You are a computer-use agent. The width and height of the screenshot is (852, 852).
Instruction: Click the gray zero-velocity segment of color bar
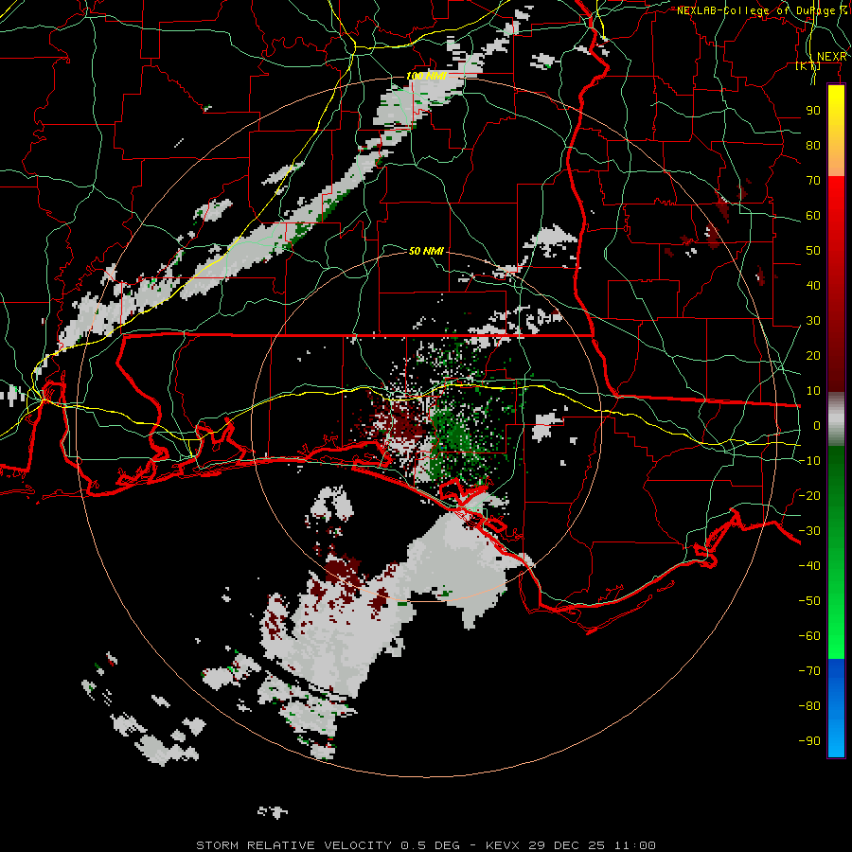click(836, 419)
